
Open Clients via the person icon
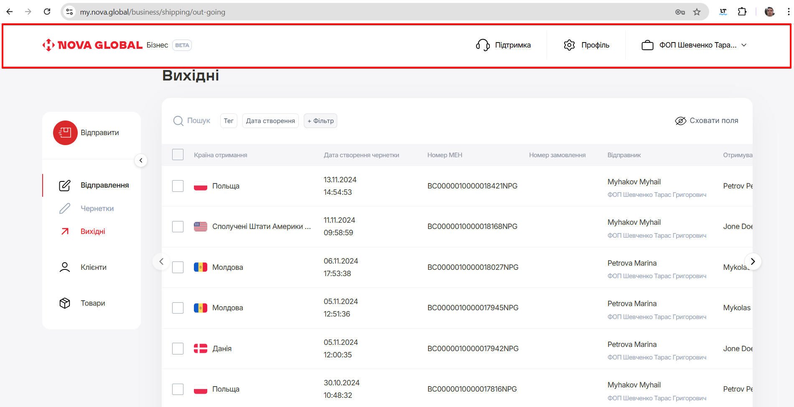click(65, 267)
